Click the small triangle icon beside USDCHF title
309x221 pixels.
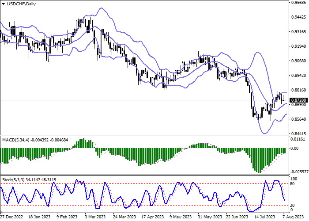pos(3,4)
